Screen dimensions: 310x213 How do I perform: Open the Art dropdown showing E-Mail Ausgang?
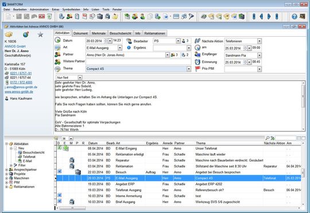(120, 48)
